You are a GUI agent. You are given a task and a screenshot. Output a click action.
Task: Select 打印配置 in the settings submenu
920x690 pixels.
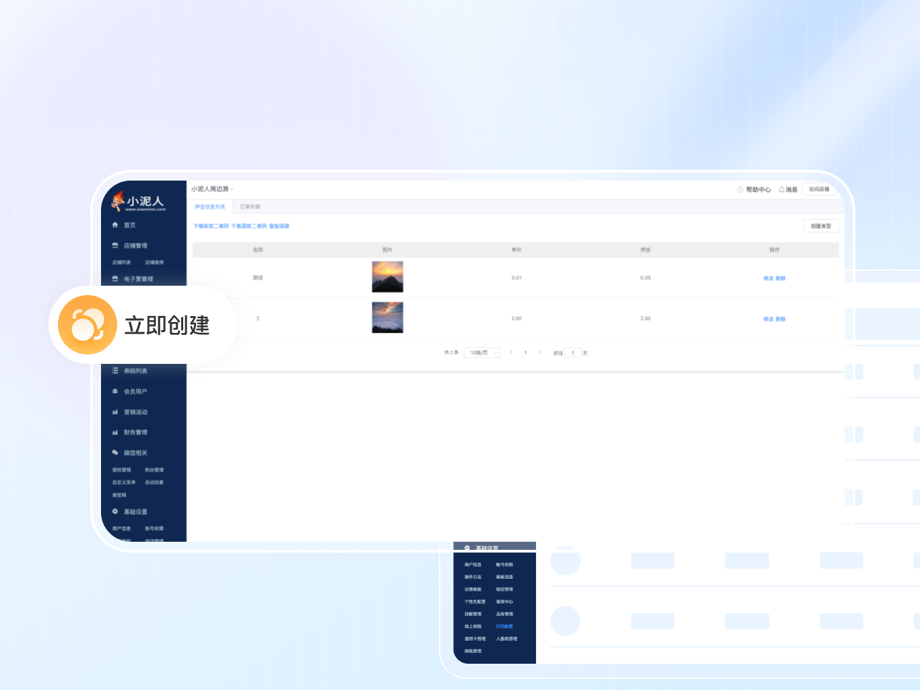coord(504,627)
